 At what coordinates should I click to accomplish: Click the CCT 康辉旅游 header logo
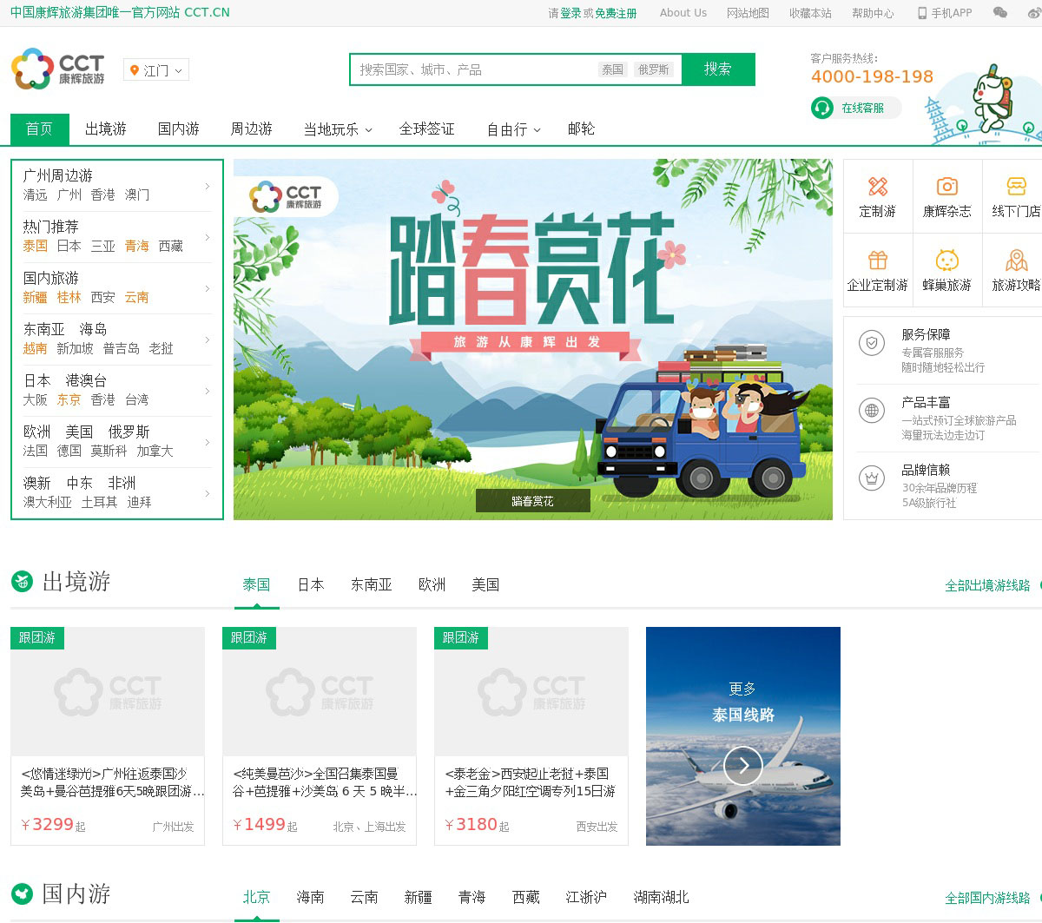pos(58,69)
